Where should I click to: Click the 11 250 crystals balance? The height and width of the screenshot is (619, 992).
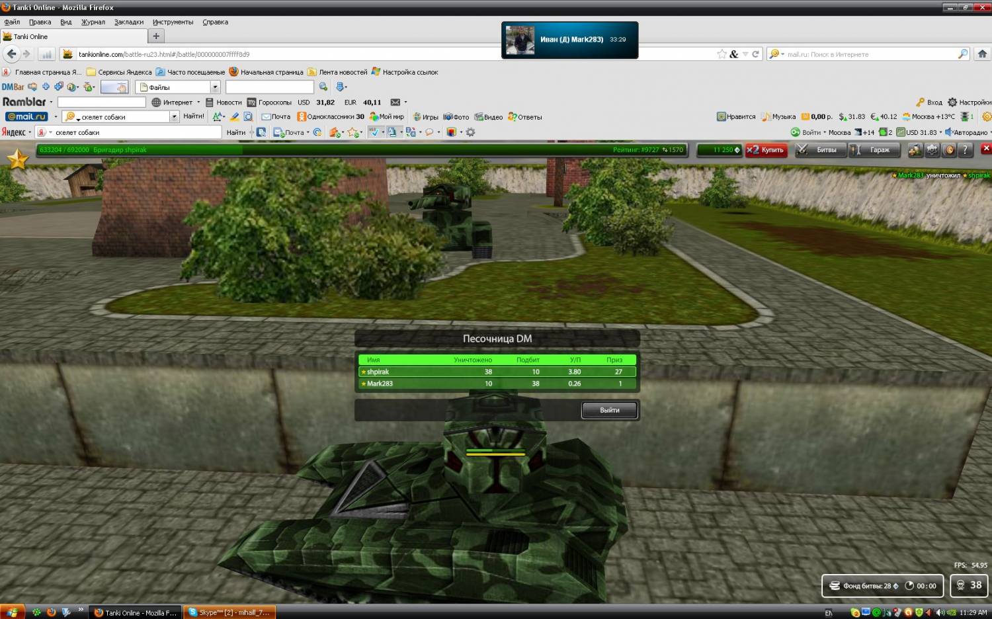pyautogui.click(x=720, y=150)
